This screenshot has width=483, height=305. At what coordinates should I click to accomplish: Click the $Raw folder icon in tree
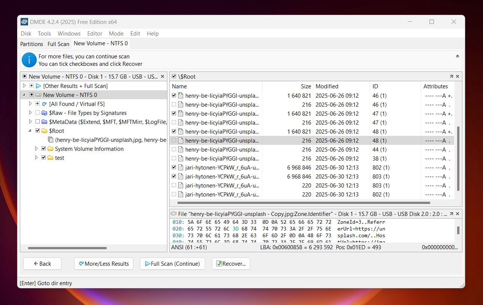click(x=44, y=113)
